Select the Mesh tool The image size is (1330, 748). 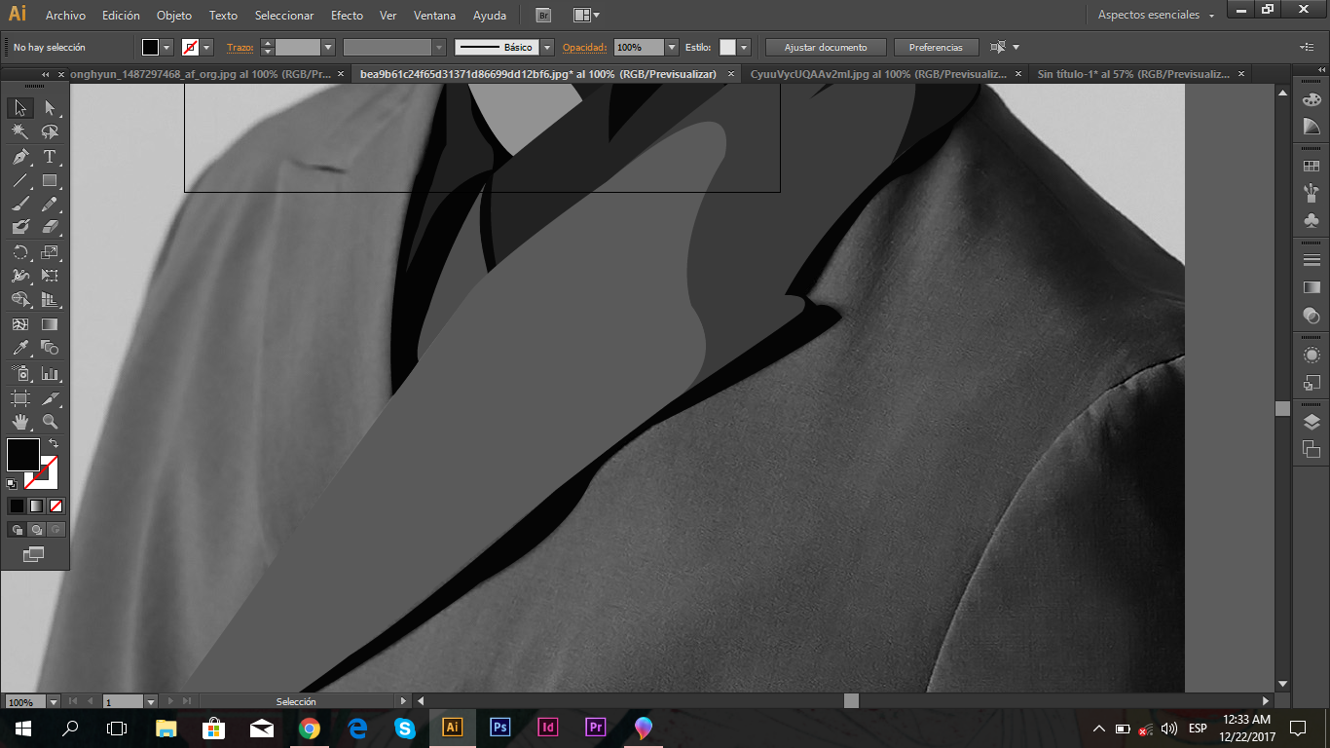(20, 324)
